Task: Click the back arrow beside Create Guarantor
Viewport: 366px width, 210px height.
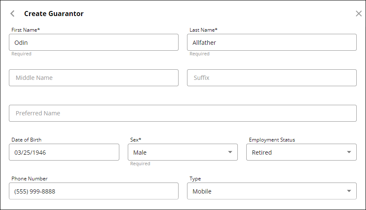Action: point(12,14)
